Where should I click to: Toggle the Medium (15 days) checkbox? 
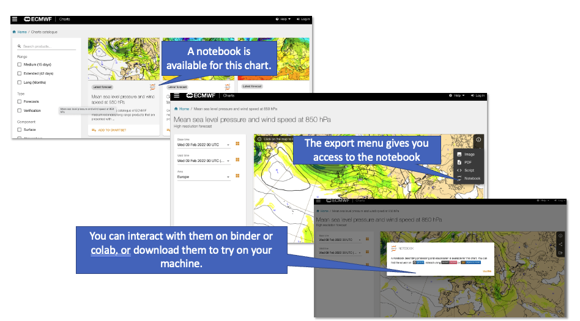pos(19,64)
